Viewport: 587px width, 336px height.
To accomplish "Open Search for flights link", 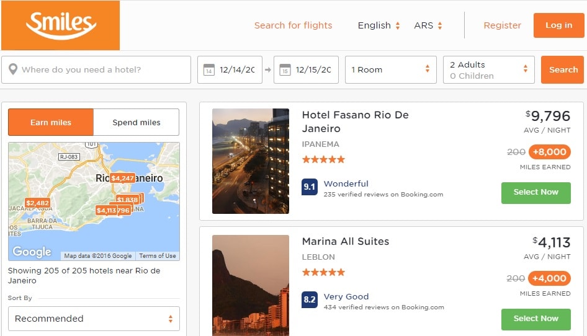I will 293,25.
